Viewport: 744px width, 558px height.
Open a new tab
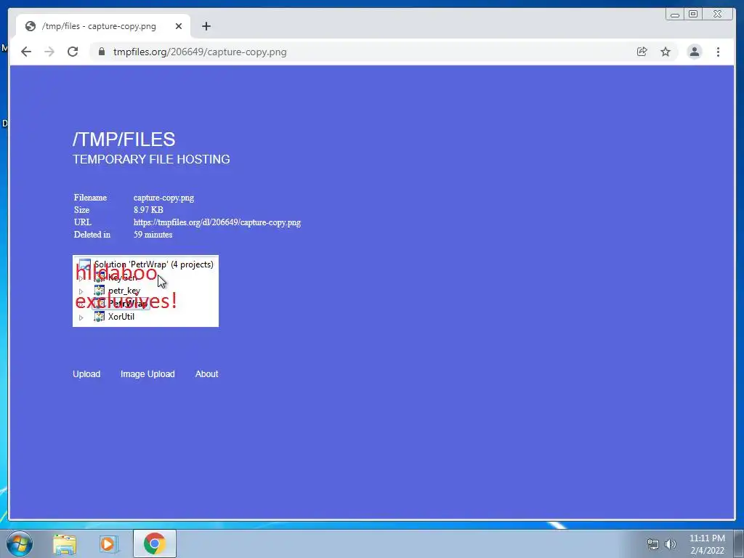click(x=206, y=26)
